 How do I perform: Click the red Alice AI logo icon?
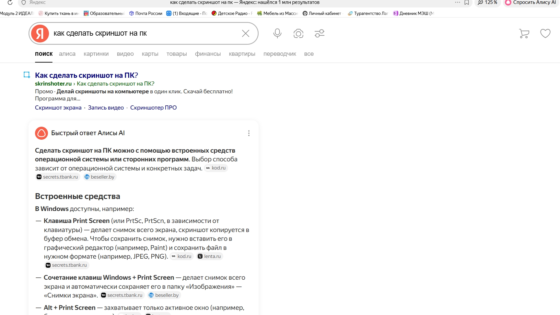coord(41,133)
